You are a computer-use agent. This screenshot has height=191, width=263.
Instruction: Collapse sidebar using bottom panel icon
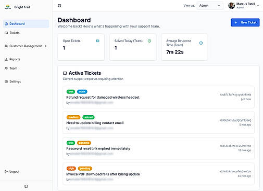(26, 186)
